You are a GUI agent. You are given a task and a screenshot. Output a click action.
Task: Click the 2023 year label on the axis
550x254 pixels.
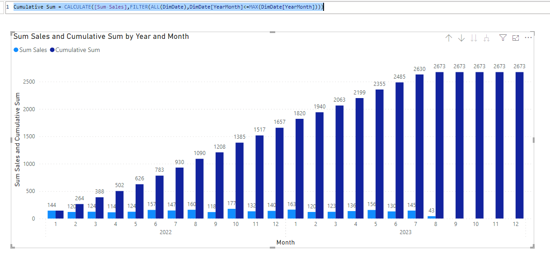coord(405,232)
